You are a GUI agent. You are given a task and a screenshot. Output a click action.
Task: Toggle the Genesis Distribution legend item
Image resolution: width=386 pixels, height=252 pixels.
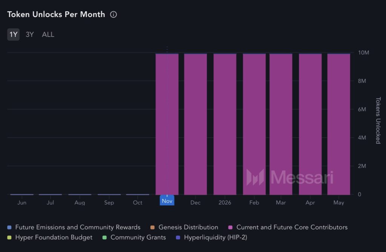pyautogui.click(x=188, y=227)
